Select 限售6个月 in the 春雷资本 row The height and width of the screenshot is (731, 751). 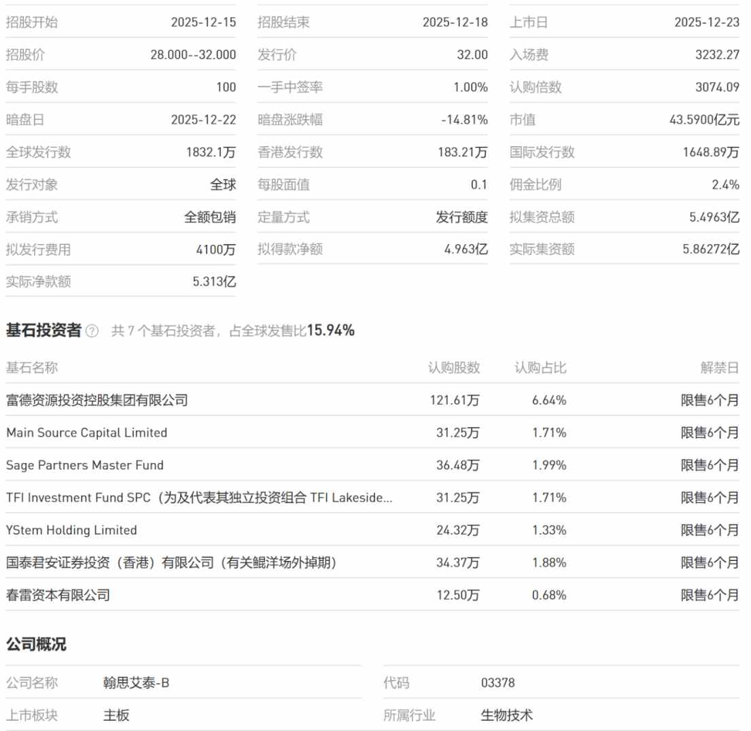click(x=710, y=595)
